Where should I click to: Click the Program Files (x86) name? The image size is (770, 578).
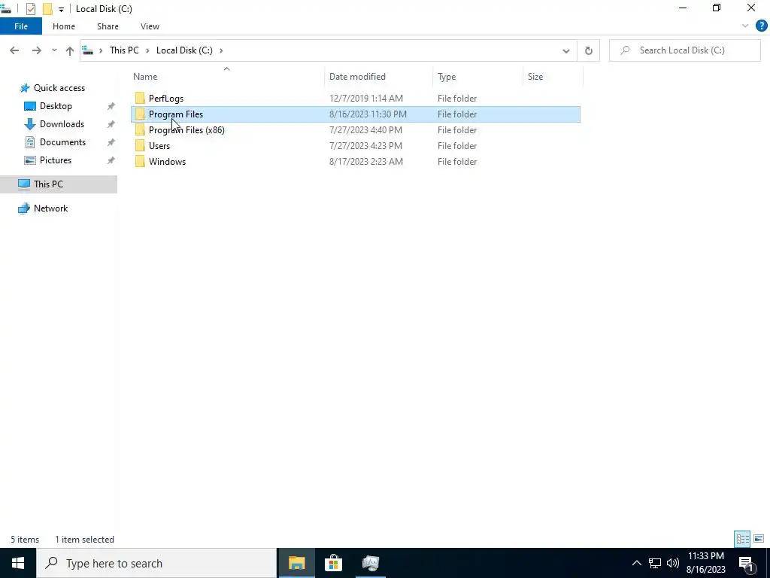tap(186, 129)
